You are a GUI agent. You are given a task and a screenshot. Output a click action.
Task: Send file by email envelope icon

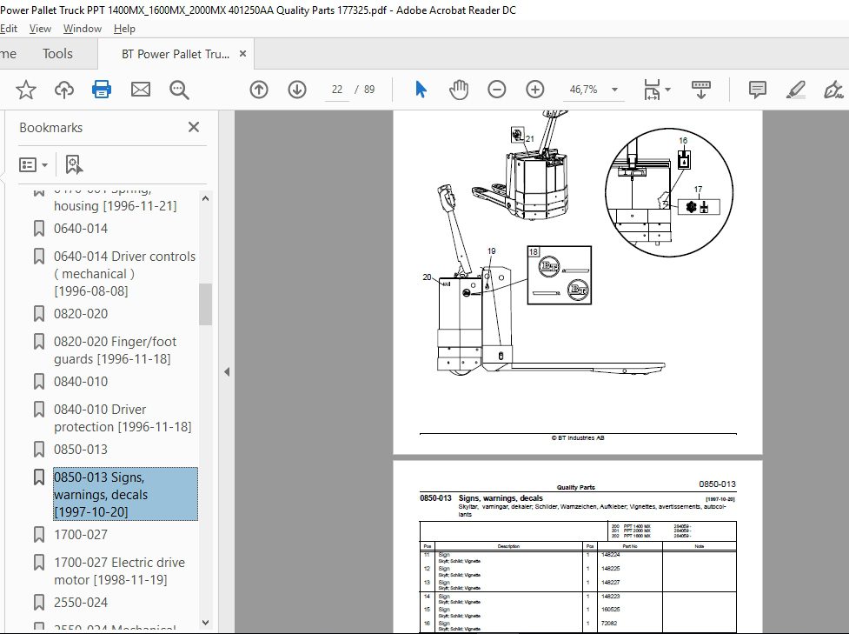click(x=140, y=90)
